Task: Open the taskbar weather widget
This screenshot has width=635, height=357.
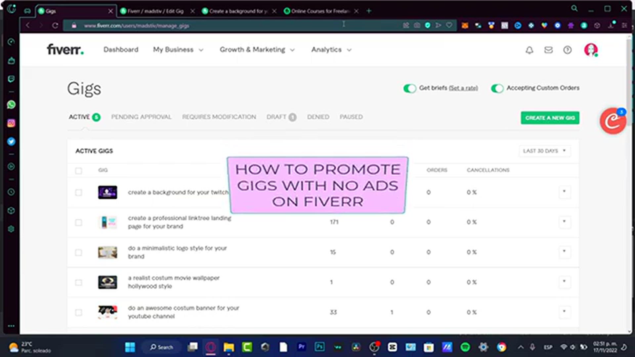Action: (30, 347)
